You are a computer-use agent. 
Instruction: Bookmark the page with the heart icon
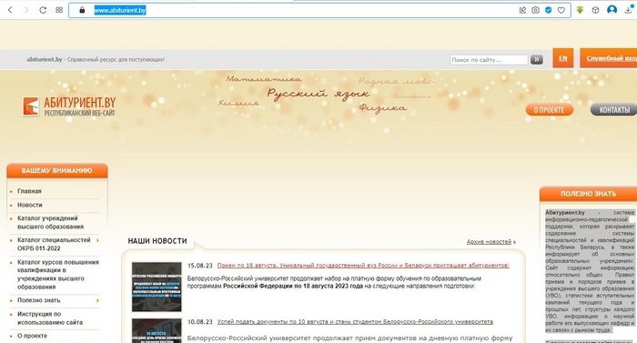coord(561,10)
